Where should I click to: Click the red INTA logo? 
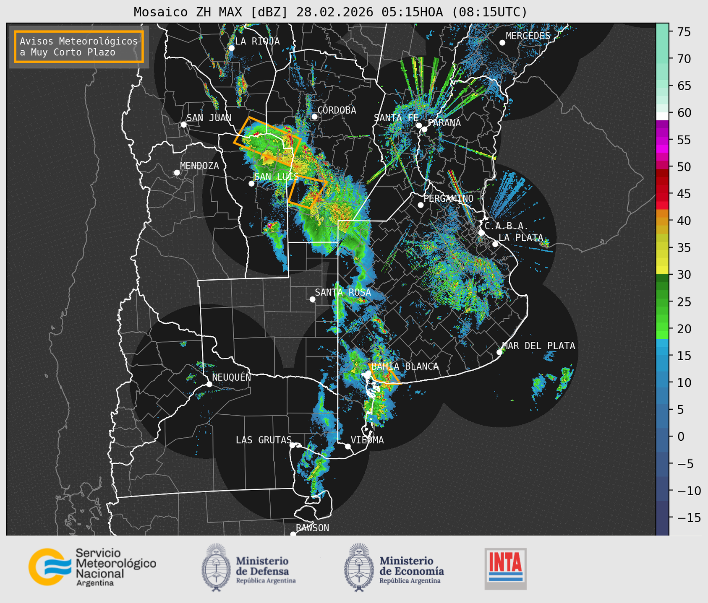pyautogui.click(x=505, y=569)
